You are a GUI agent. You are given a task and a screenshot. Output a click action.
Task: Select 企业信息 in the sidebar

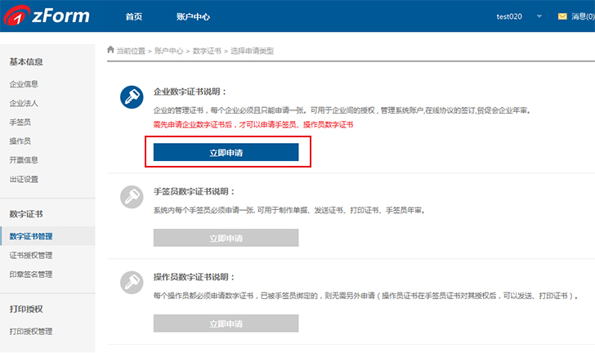[24, 84]
